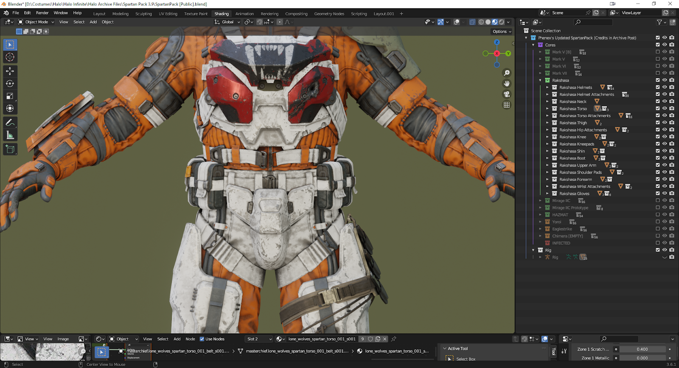Choose the Add Cube tool
Screen dimensions: 679x368
pyautogui.click(x=10, y=149)
